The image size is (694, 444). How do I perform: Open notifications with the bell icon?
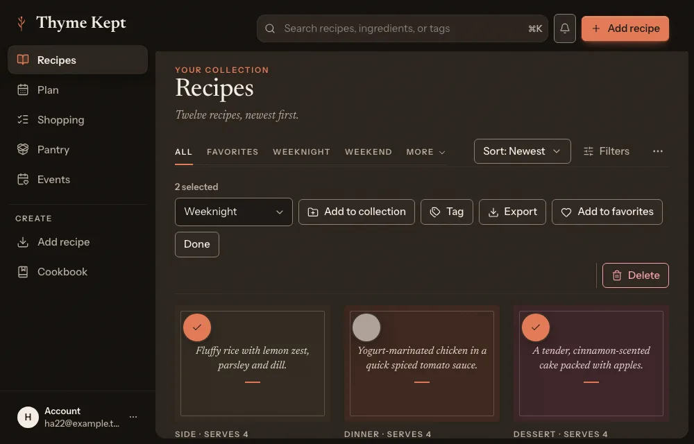click(565, 28)
